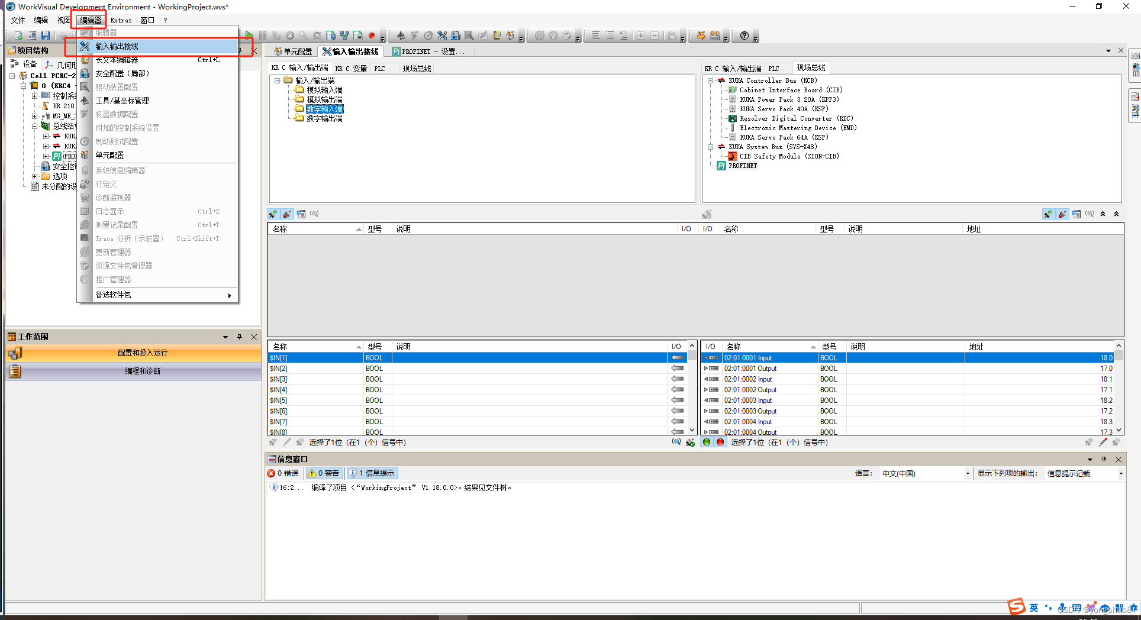
Task: Click the install/deploy orange arrow icon
Action: click(701, 35)
